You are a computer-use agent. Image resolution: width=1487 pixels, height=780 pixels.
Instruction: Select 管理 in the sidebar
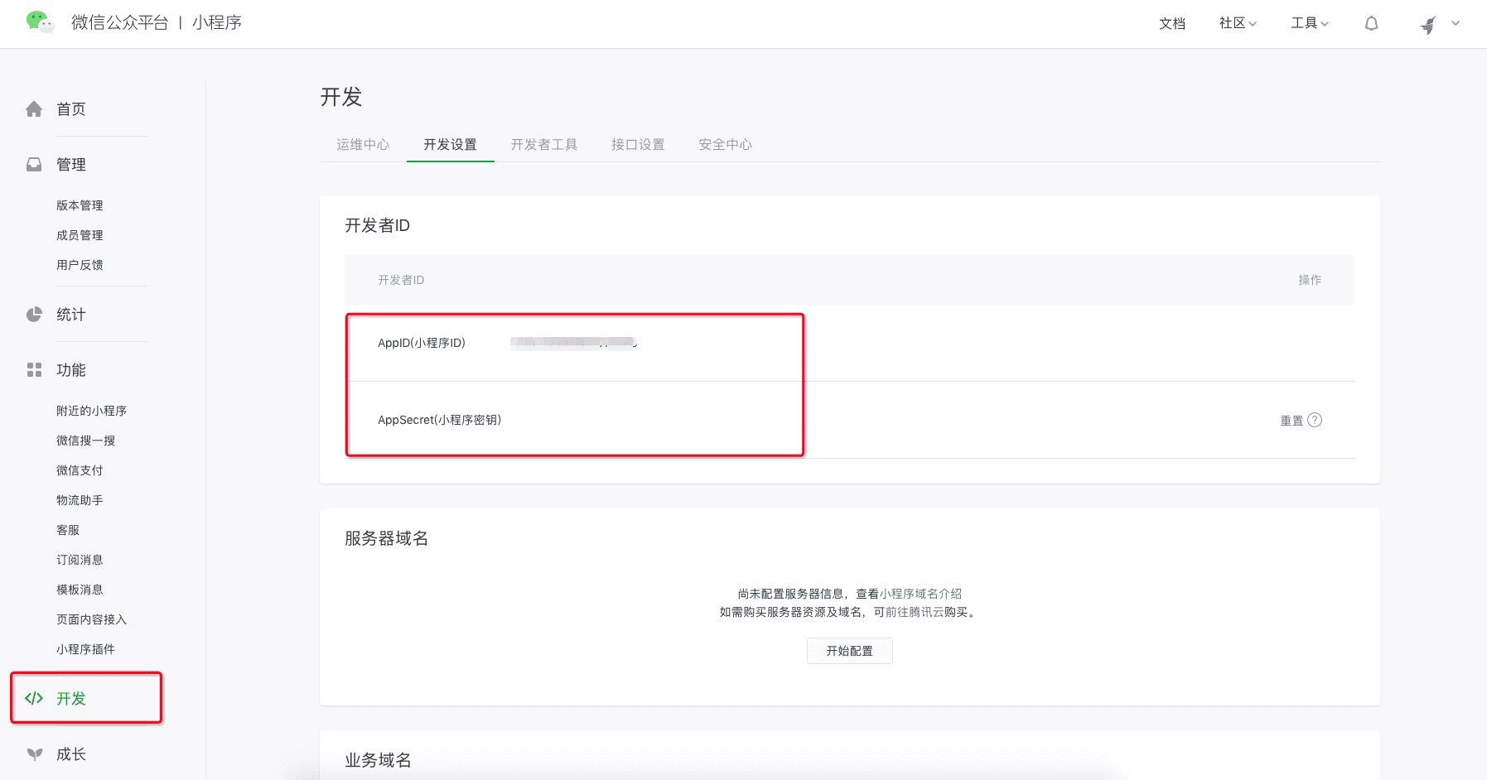click(71, 165)
